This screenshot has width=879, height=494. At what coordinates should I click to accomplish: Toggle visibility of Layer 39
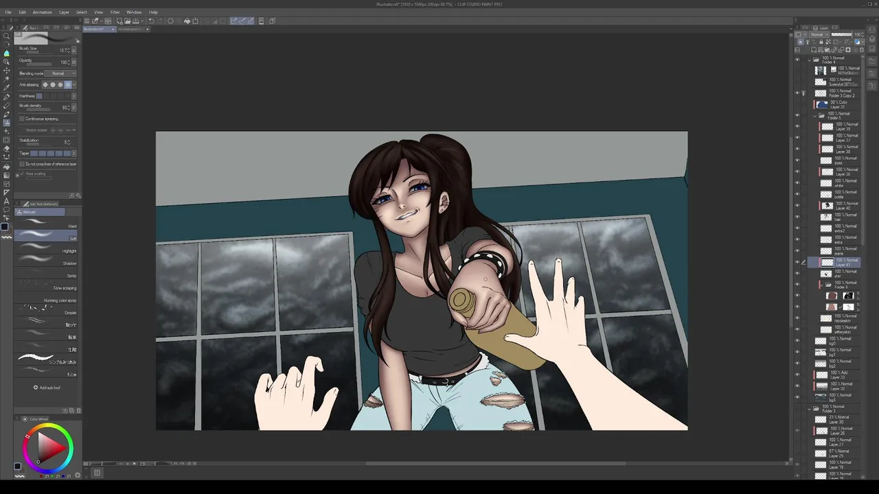coord(797,126)
